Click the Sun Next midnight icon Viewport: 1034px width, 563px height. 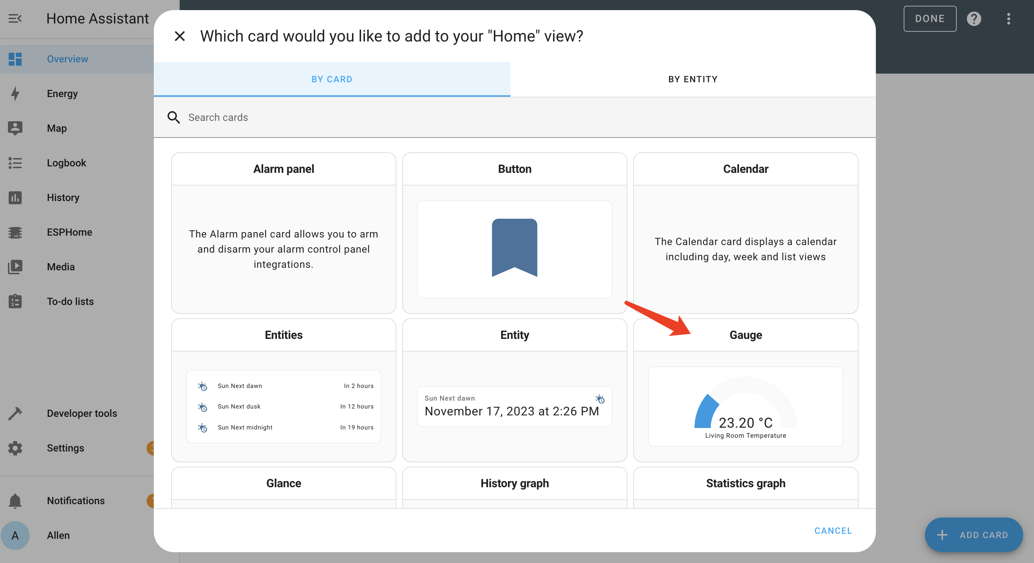[203, 428]
